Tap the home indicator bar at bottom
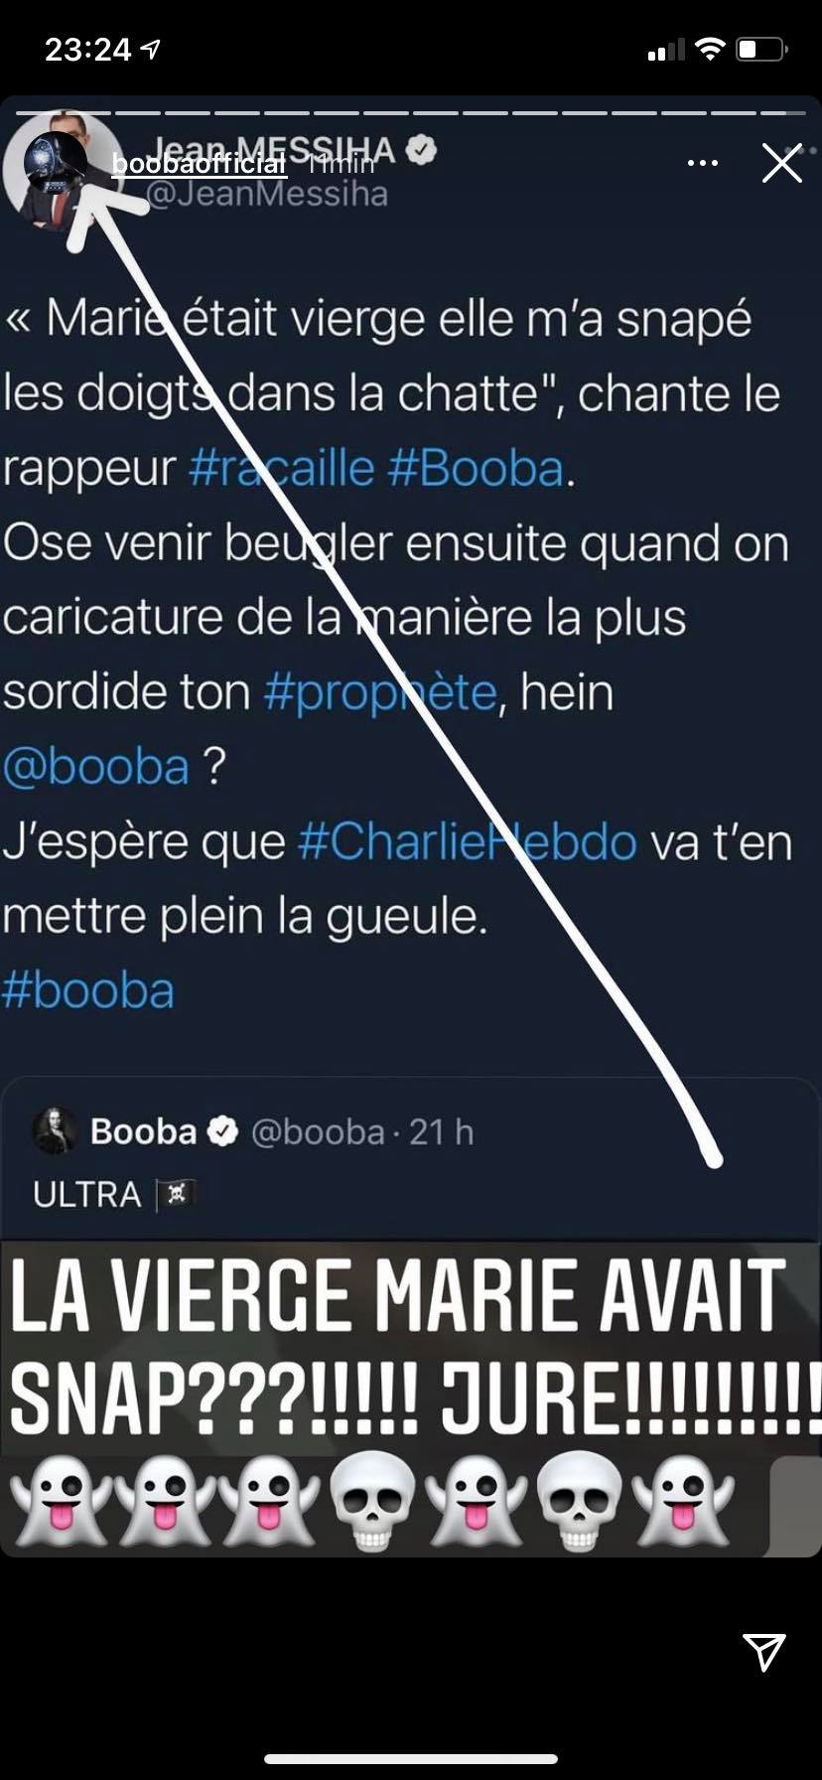Image resolution: width=822 pixels, height=1780 pixels. point(411,1759)
